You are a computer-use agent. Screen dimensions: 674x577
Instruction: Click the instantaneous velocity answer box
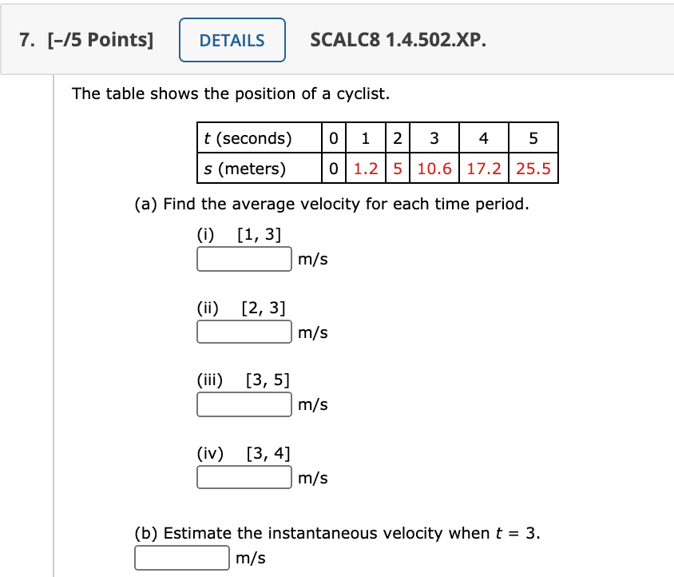tap(181, 558)
